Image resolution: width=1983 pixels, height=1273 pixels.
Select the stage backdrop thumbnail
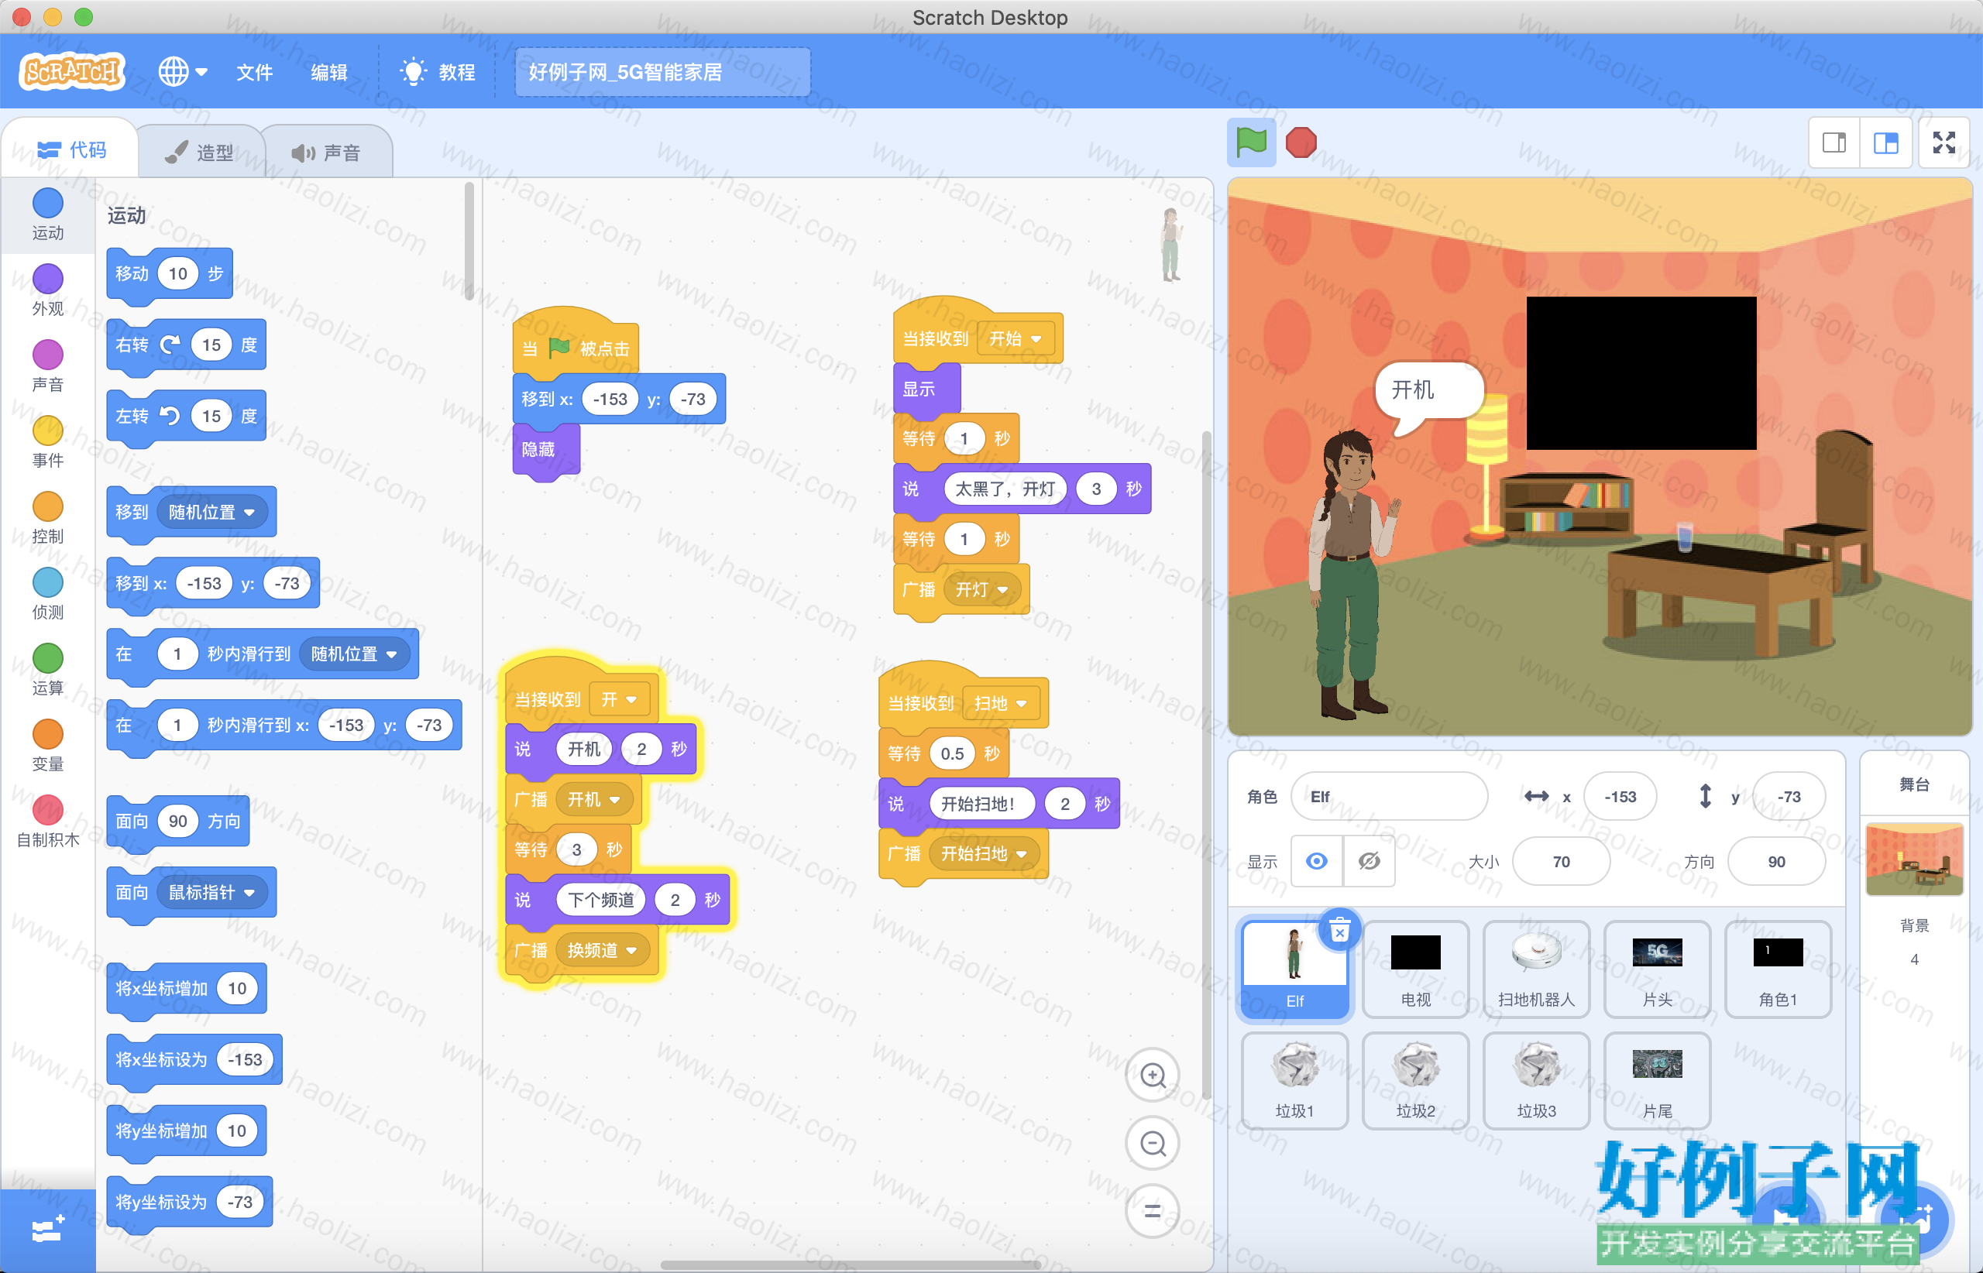1914,860
